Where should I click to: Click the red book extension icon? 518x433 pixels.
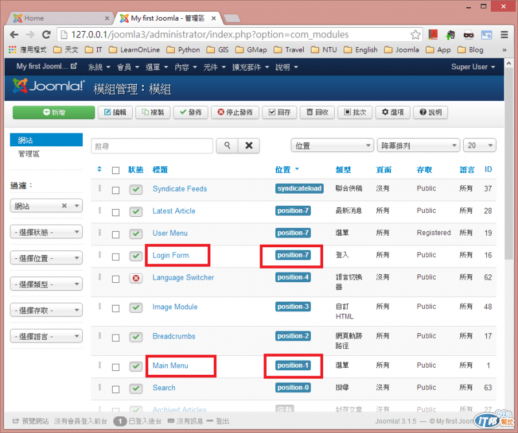tap(433, 34)
